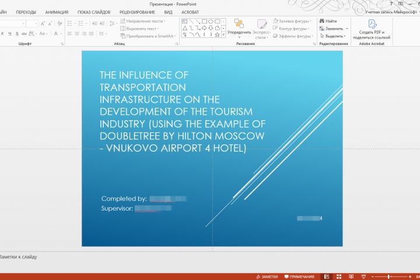Select the oval shape
Image resolution: width=420 pixels, height=280 pixels.
click(211, 21)
